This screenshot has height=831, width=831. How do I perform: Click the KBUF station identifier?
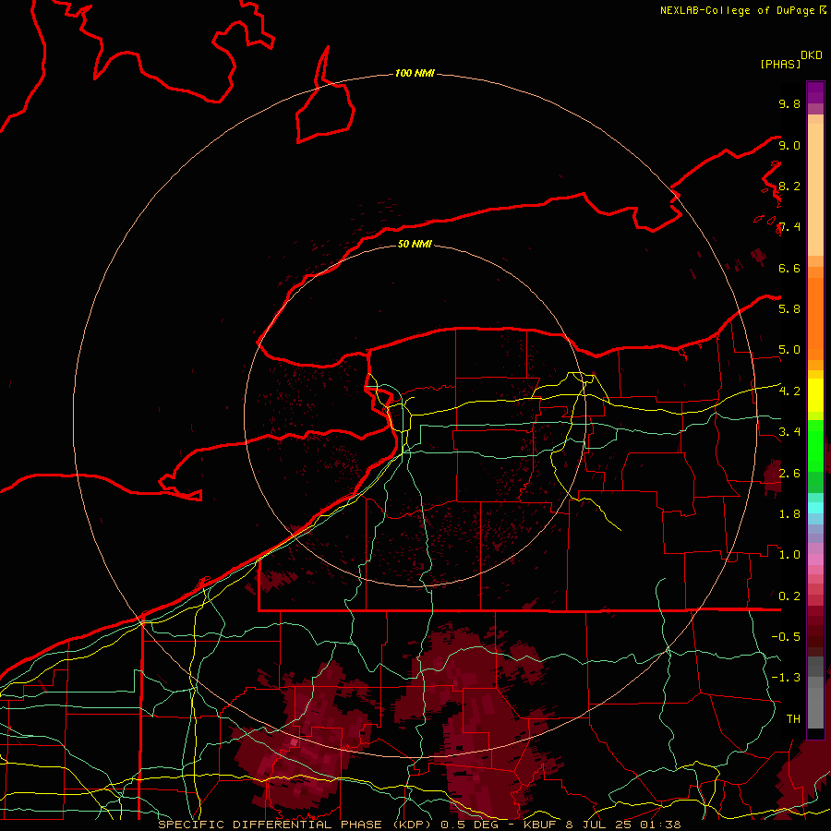click(x=539, y=825)
